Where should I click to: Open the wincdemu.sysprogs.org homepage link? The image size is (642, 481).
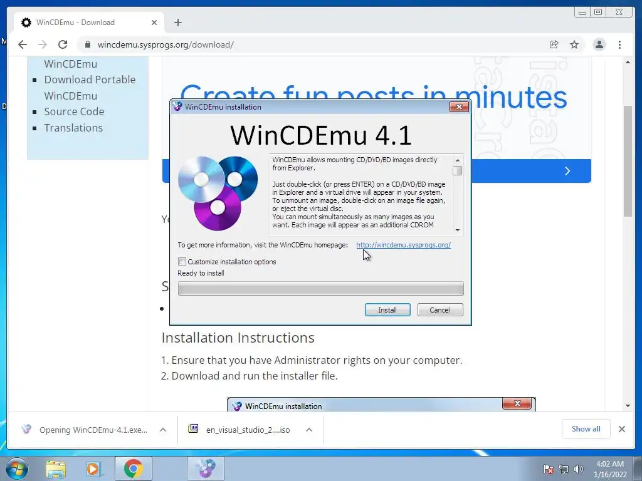click(x=403, y=245)
